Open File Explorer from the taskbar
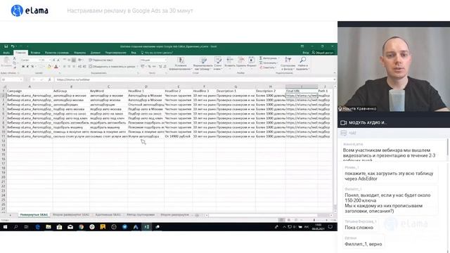This screenshot has width=450, height=253. tap(49, 227)
